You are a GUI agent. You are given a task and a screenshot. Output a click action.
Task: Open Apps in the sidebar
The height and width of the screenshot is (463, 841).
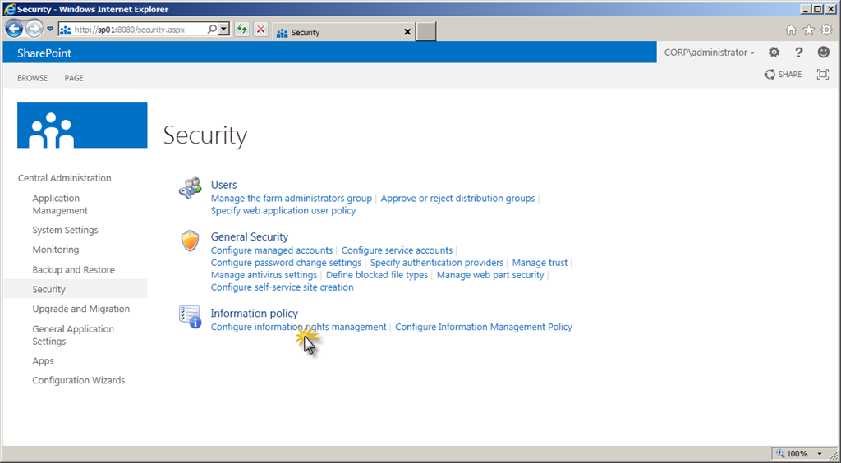coord(43,360)
